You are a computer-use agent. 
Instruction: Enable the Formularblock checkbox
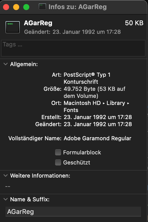[58, 152]
